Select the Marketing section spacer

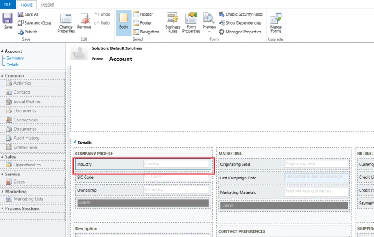tap(284, 205)
